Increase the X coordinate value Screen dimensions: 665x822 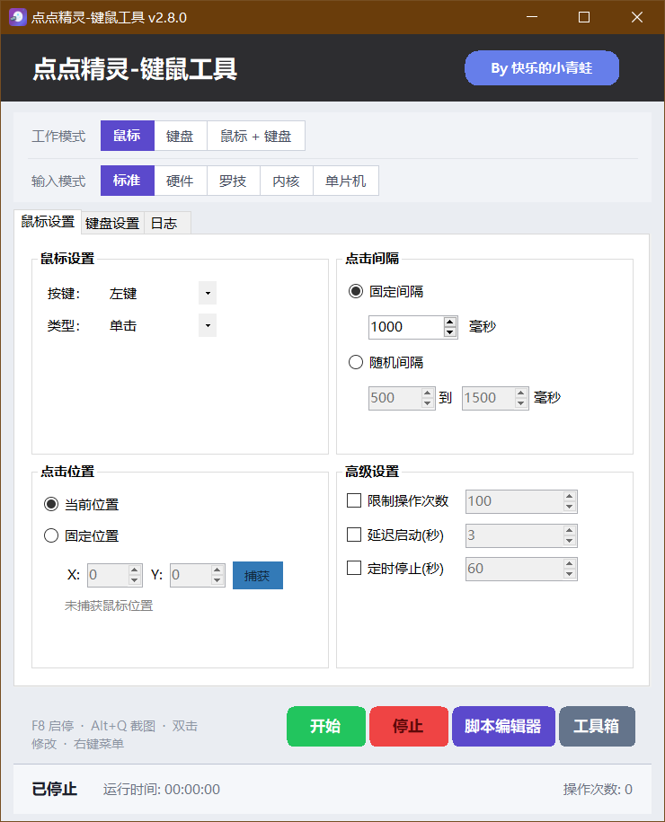pyautogui.click(x=136, y=570)
